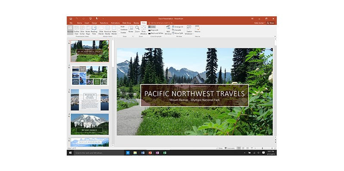Open OneNote from the taskbar
This screenshot has width=344, height=171.
click(x=157, y=153)
